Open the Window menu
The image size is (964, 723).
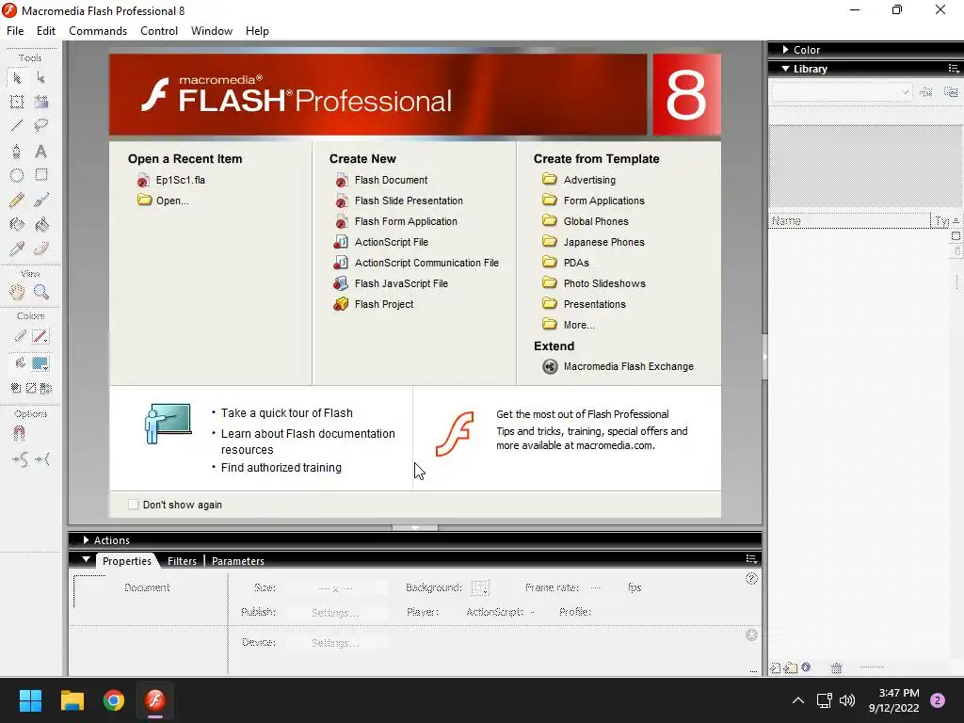212,31
